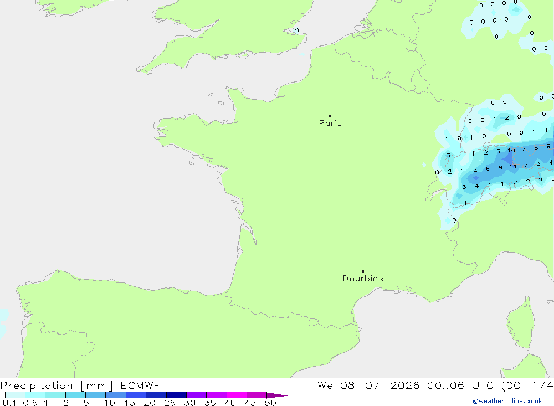Click the ECMWF model label
Image resolution: width=554 pixels, height=406 pixels.
tap(140, 385)
